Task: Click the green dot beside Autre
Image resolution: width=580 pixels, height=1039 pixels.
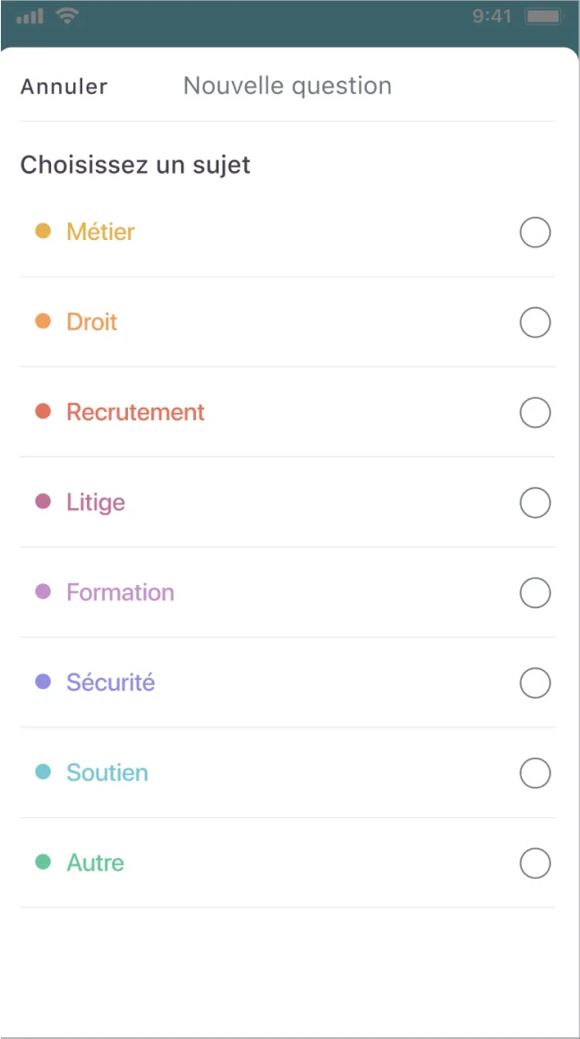Action: 45,863
